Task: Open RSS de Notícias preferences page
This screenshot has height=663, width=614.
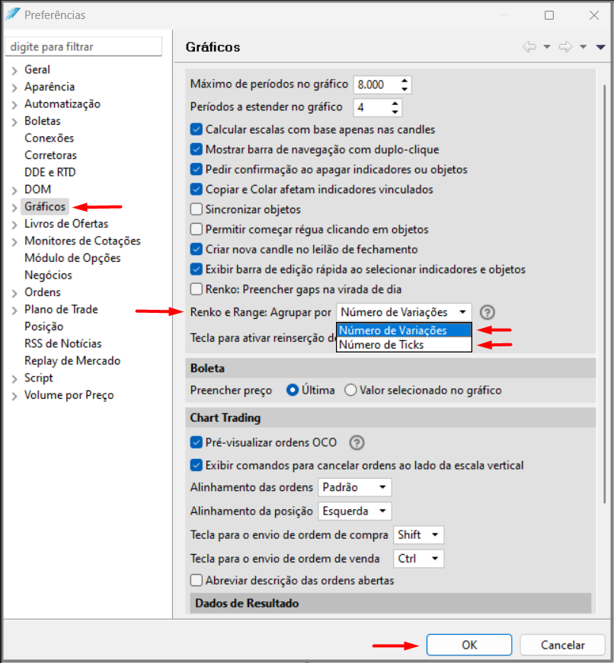Action: click(63, 343)
